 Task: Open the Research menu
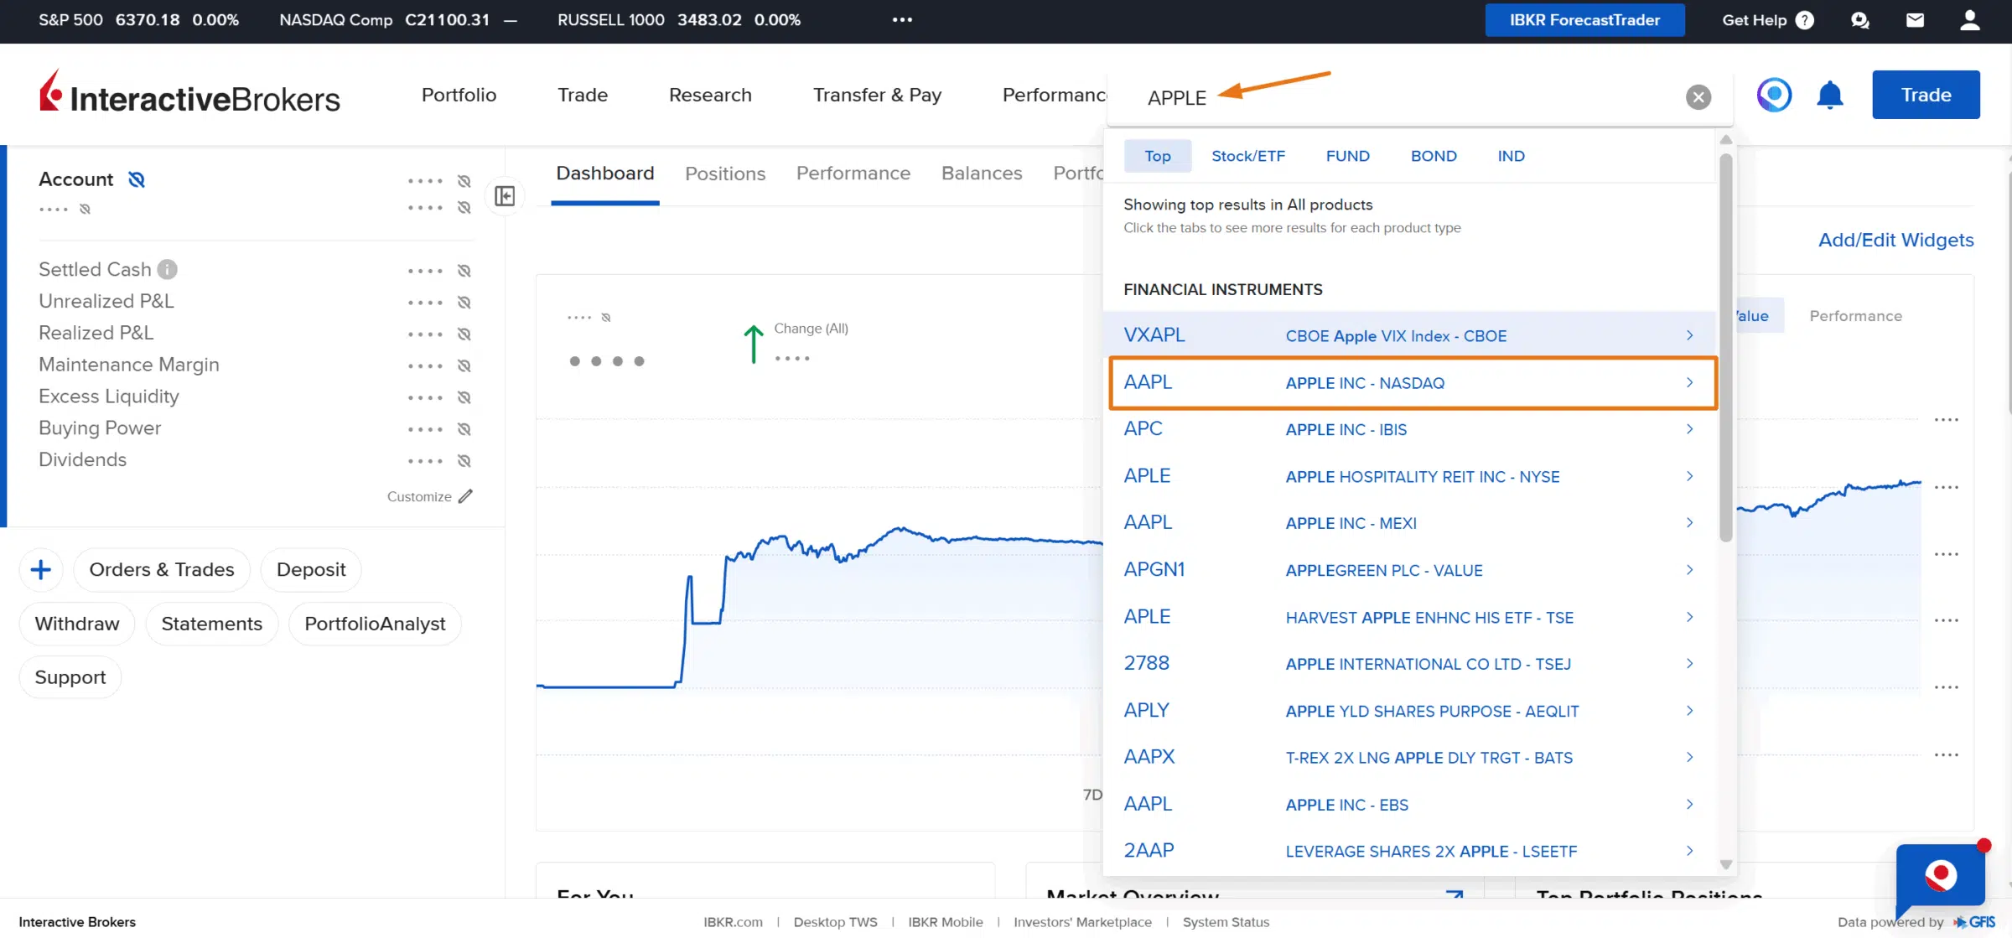point(710,95)
